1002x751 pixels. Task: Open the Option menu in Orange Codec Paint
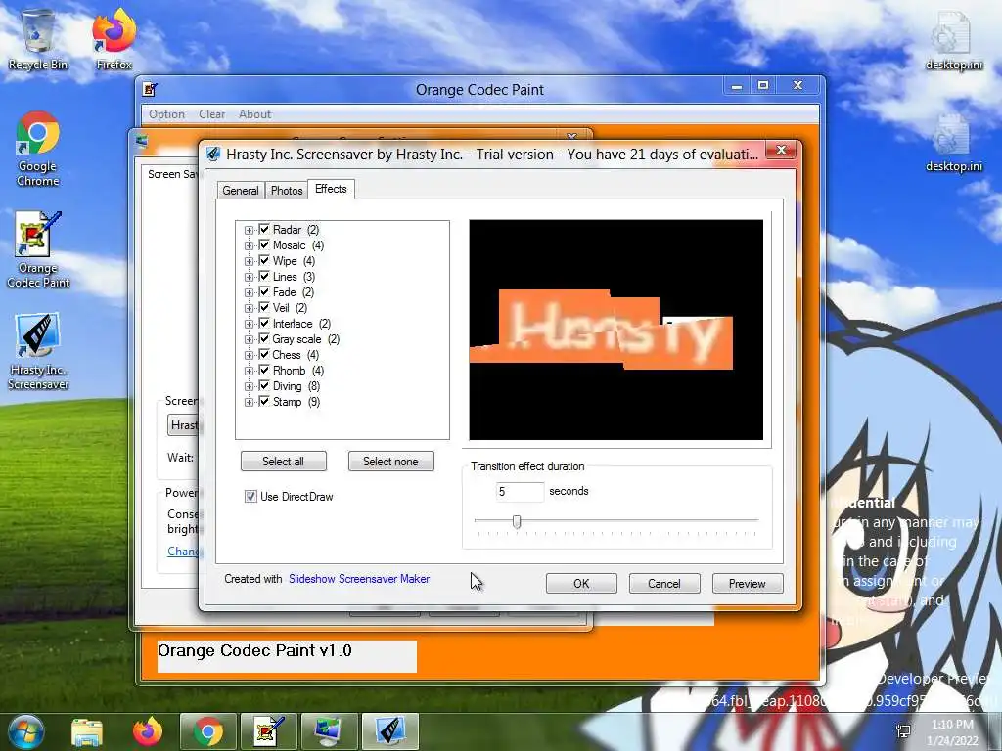tap(166, 114)
